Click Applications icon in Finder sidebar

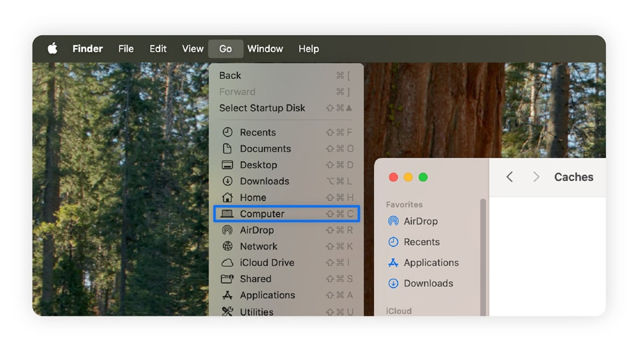coord(393,263)
